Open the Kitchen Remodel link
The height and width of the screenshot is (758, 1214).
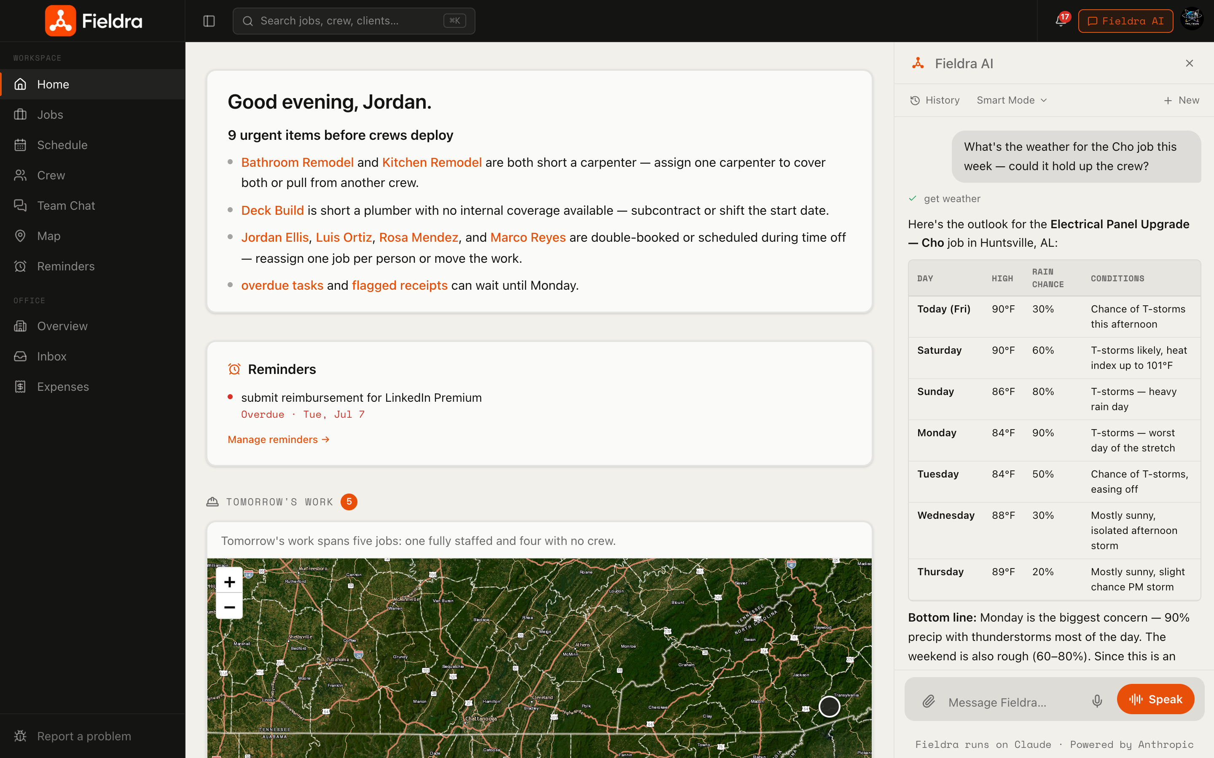point(432,163)
